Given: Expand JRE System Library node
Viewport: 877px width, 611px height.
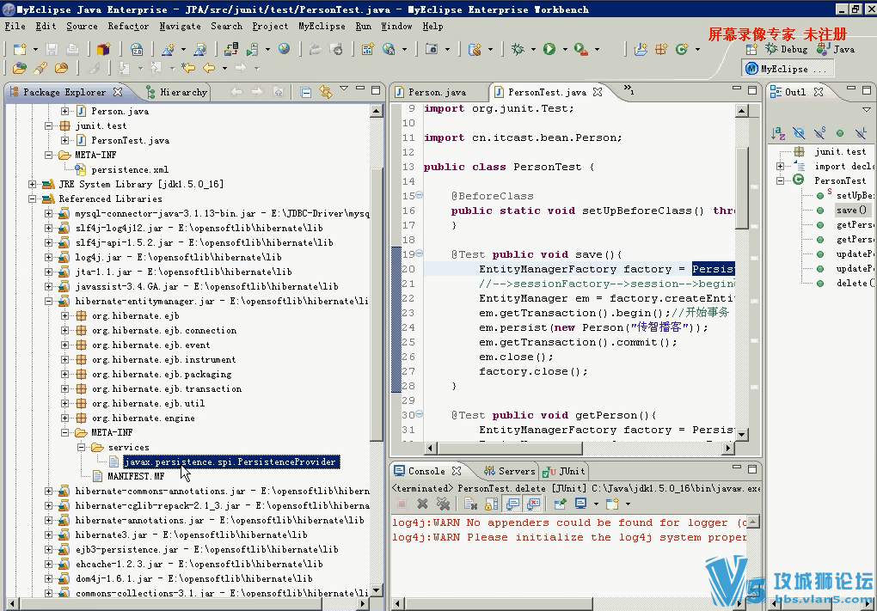Looking at the screenshot, I should [x=33, y=185].
